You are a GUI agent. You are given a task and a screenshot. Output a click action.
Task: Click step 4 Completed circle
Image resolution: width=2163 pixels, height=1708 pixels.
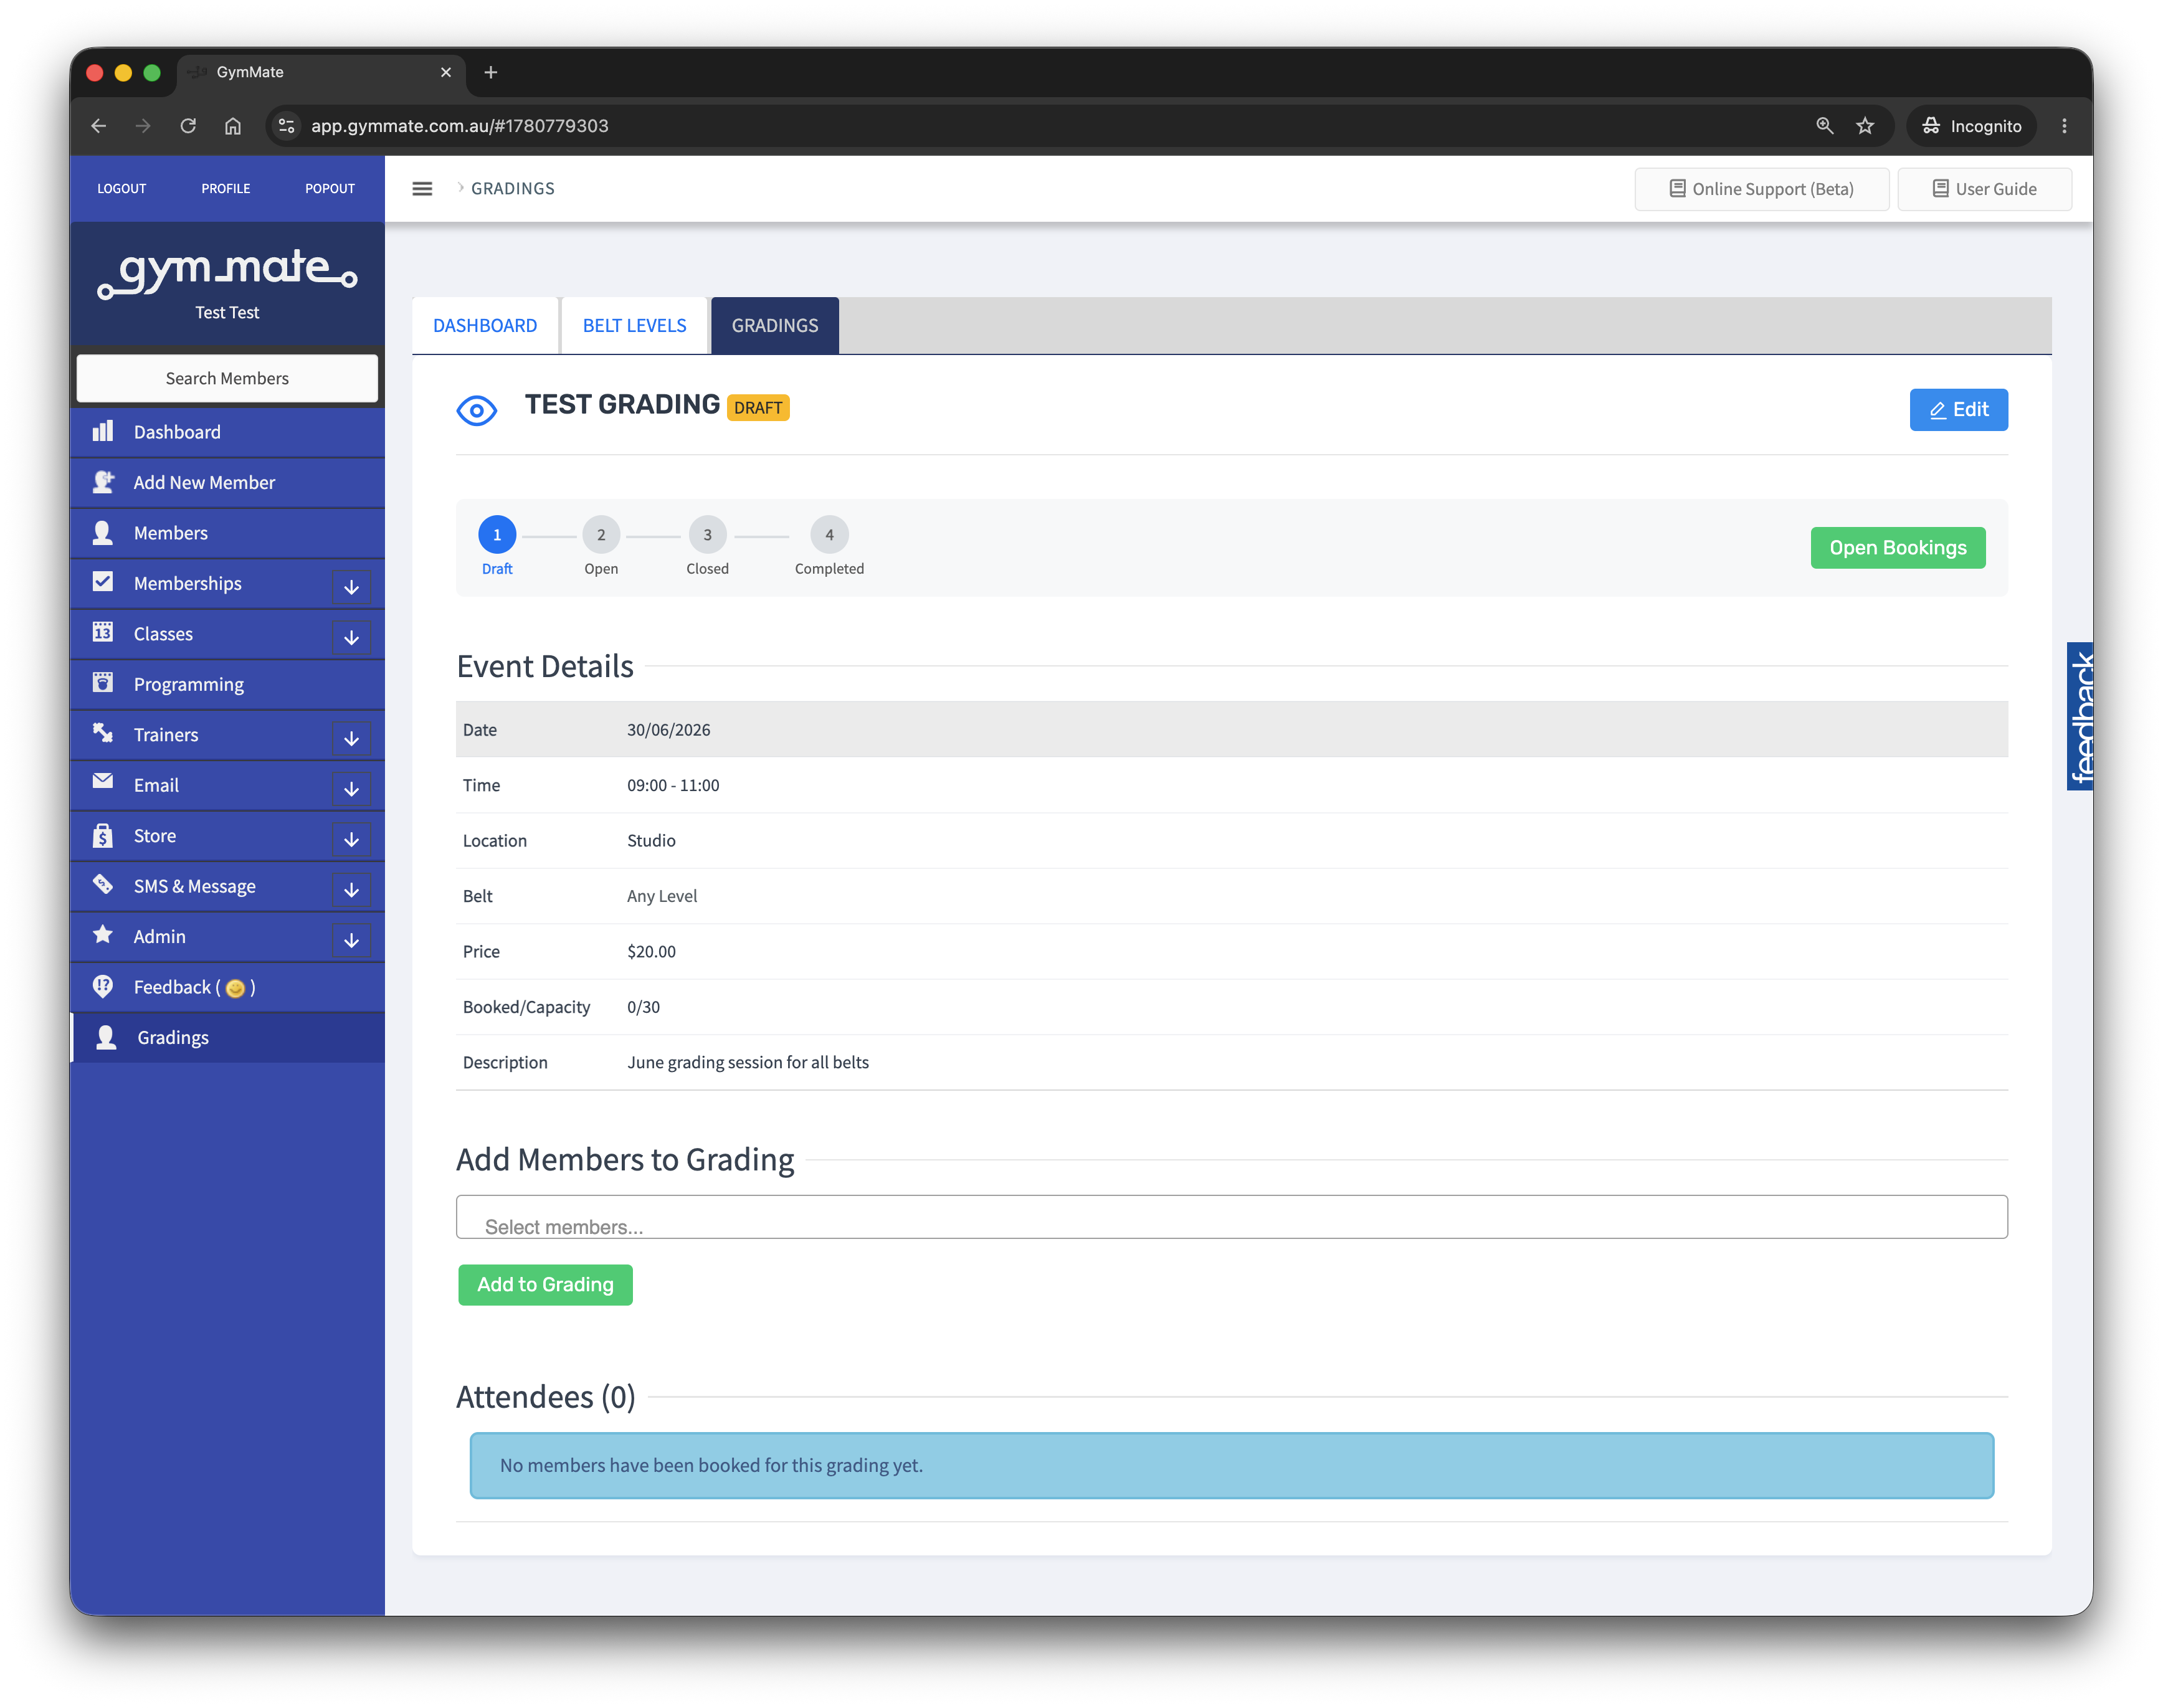[x=829, y=535]
